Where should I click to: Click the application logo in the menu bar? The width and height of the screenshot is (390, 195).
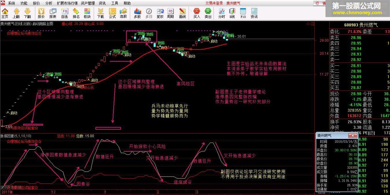[x=3, y=3]
